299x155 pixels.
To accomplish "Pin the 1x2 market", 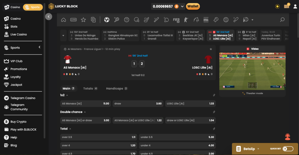I will pos(214,95).
